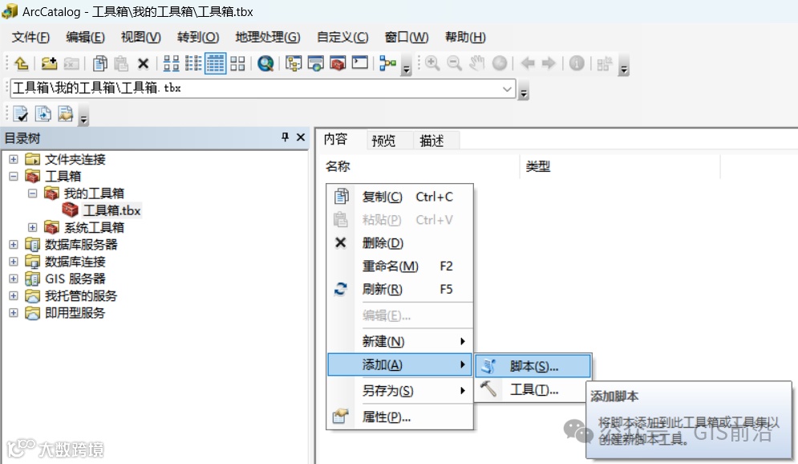
Task: Expand 即用型服务 tree node
Action: [13, 313]
